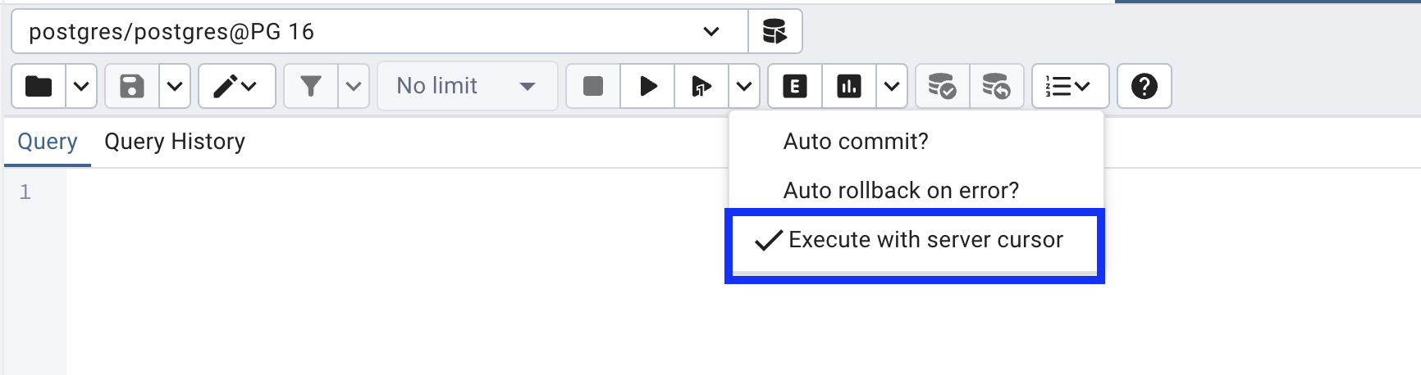Click the Open File folder icon
Image resolution: width=1421 pixels, height=375 pixels.
[39, 86]
